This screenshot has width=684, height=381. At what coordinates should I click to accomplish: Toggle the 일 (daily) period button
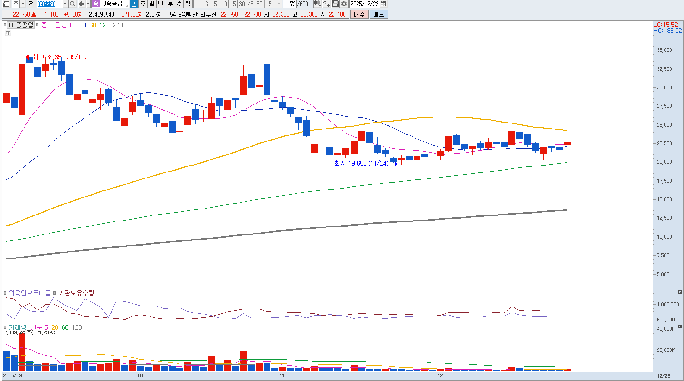click(x=134, y=4)
